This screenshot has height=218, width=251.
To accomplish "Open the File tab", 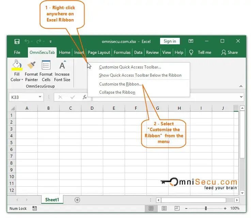I will click(17, 52).
